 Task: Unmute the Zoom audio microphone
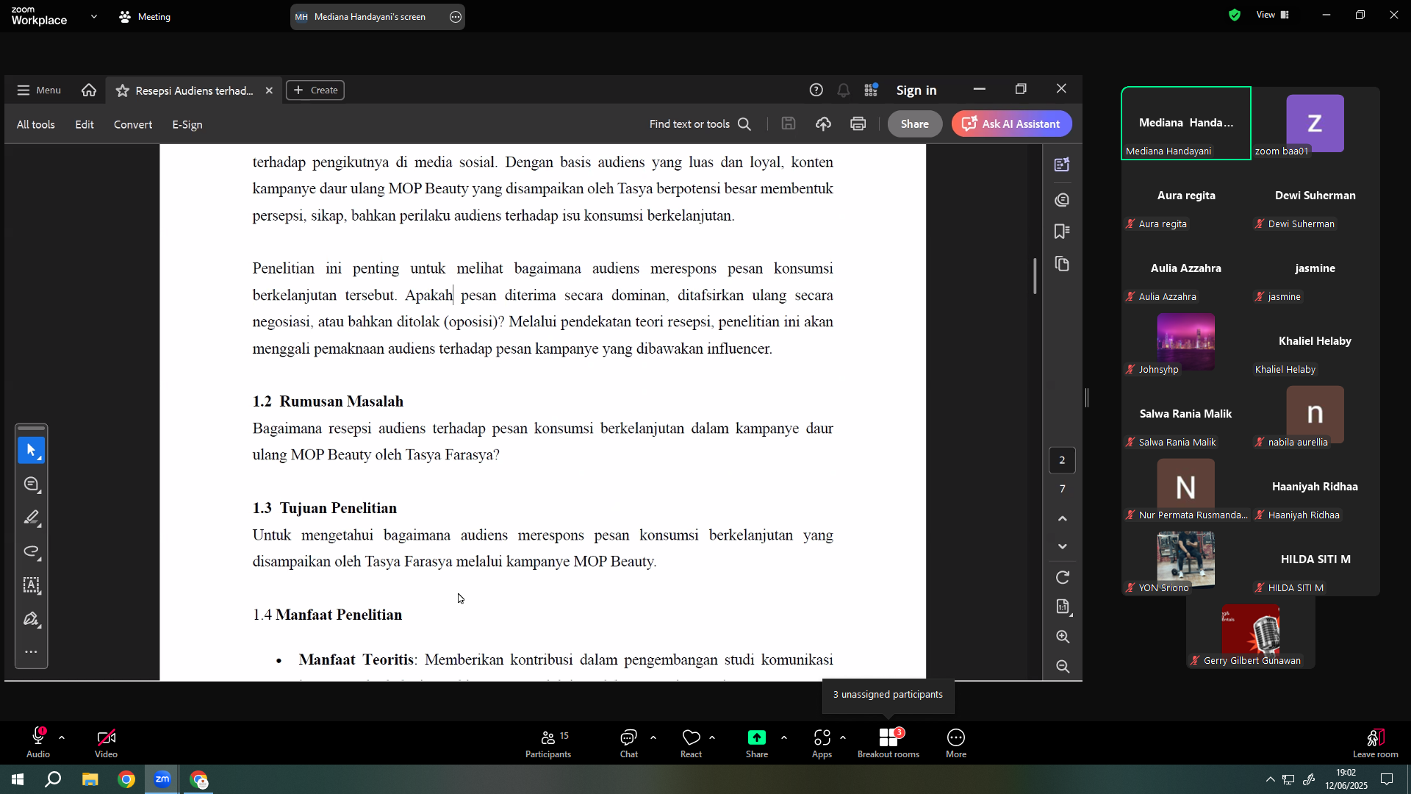tap(38, 743)
